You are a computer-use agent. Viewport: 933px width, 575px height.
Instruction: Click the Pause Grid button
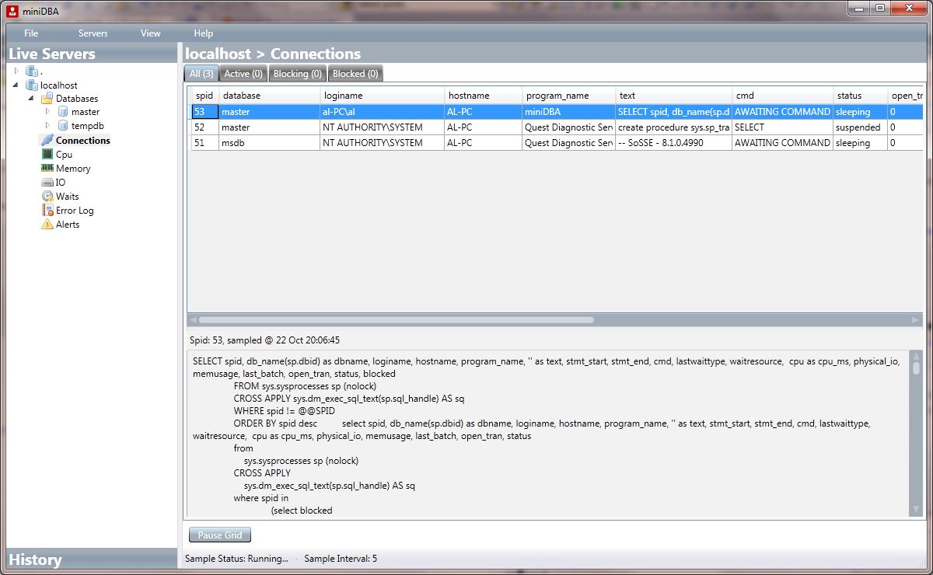click(x=220, y=535)
